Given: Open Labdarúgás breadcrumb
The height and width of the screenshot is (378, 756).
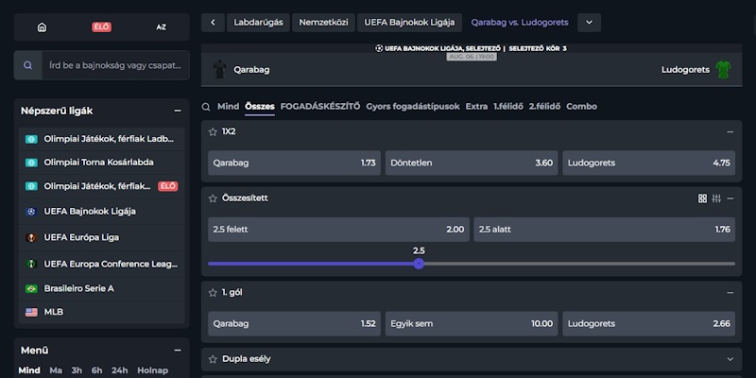Looking at the screenshot, I should 258,23.
